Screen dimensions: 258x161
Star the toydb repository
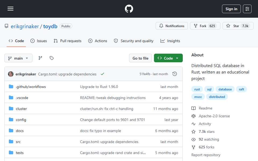(x=238, y=26)
